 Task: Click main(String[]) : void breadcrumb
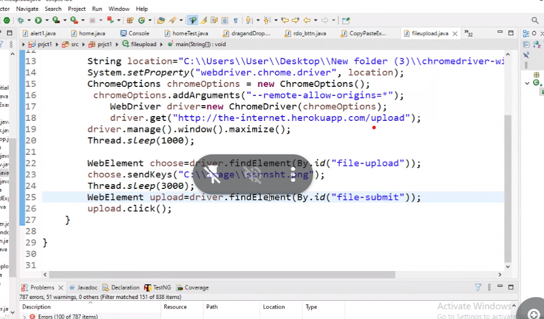pos(197,44)
